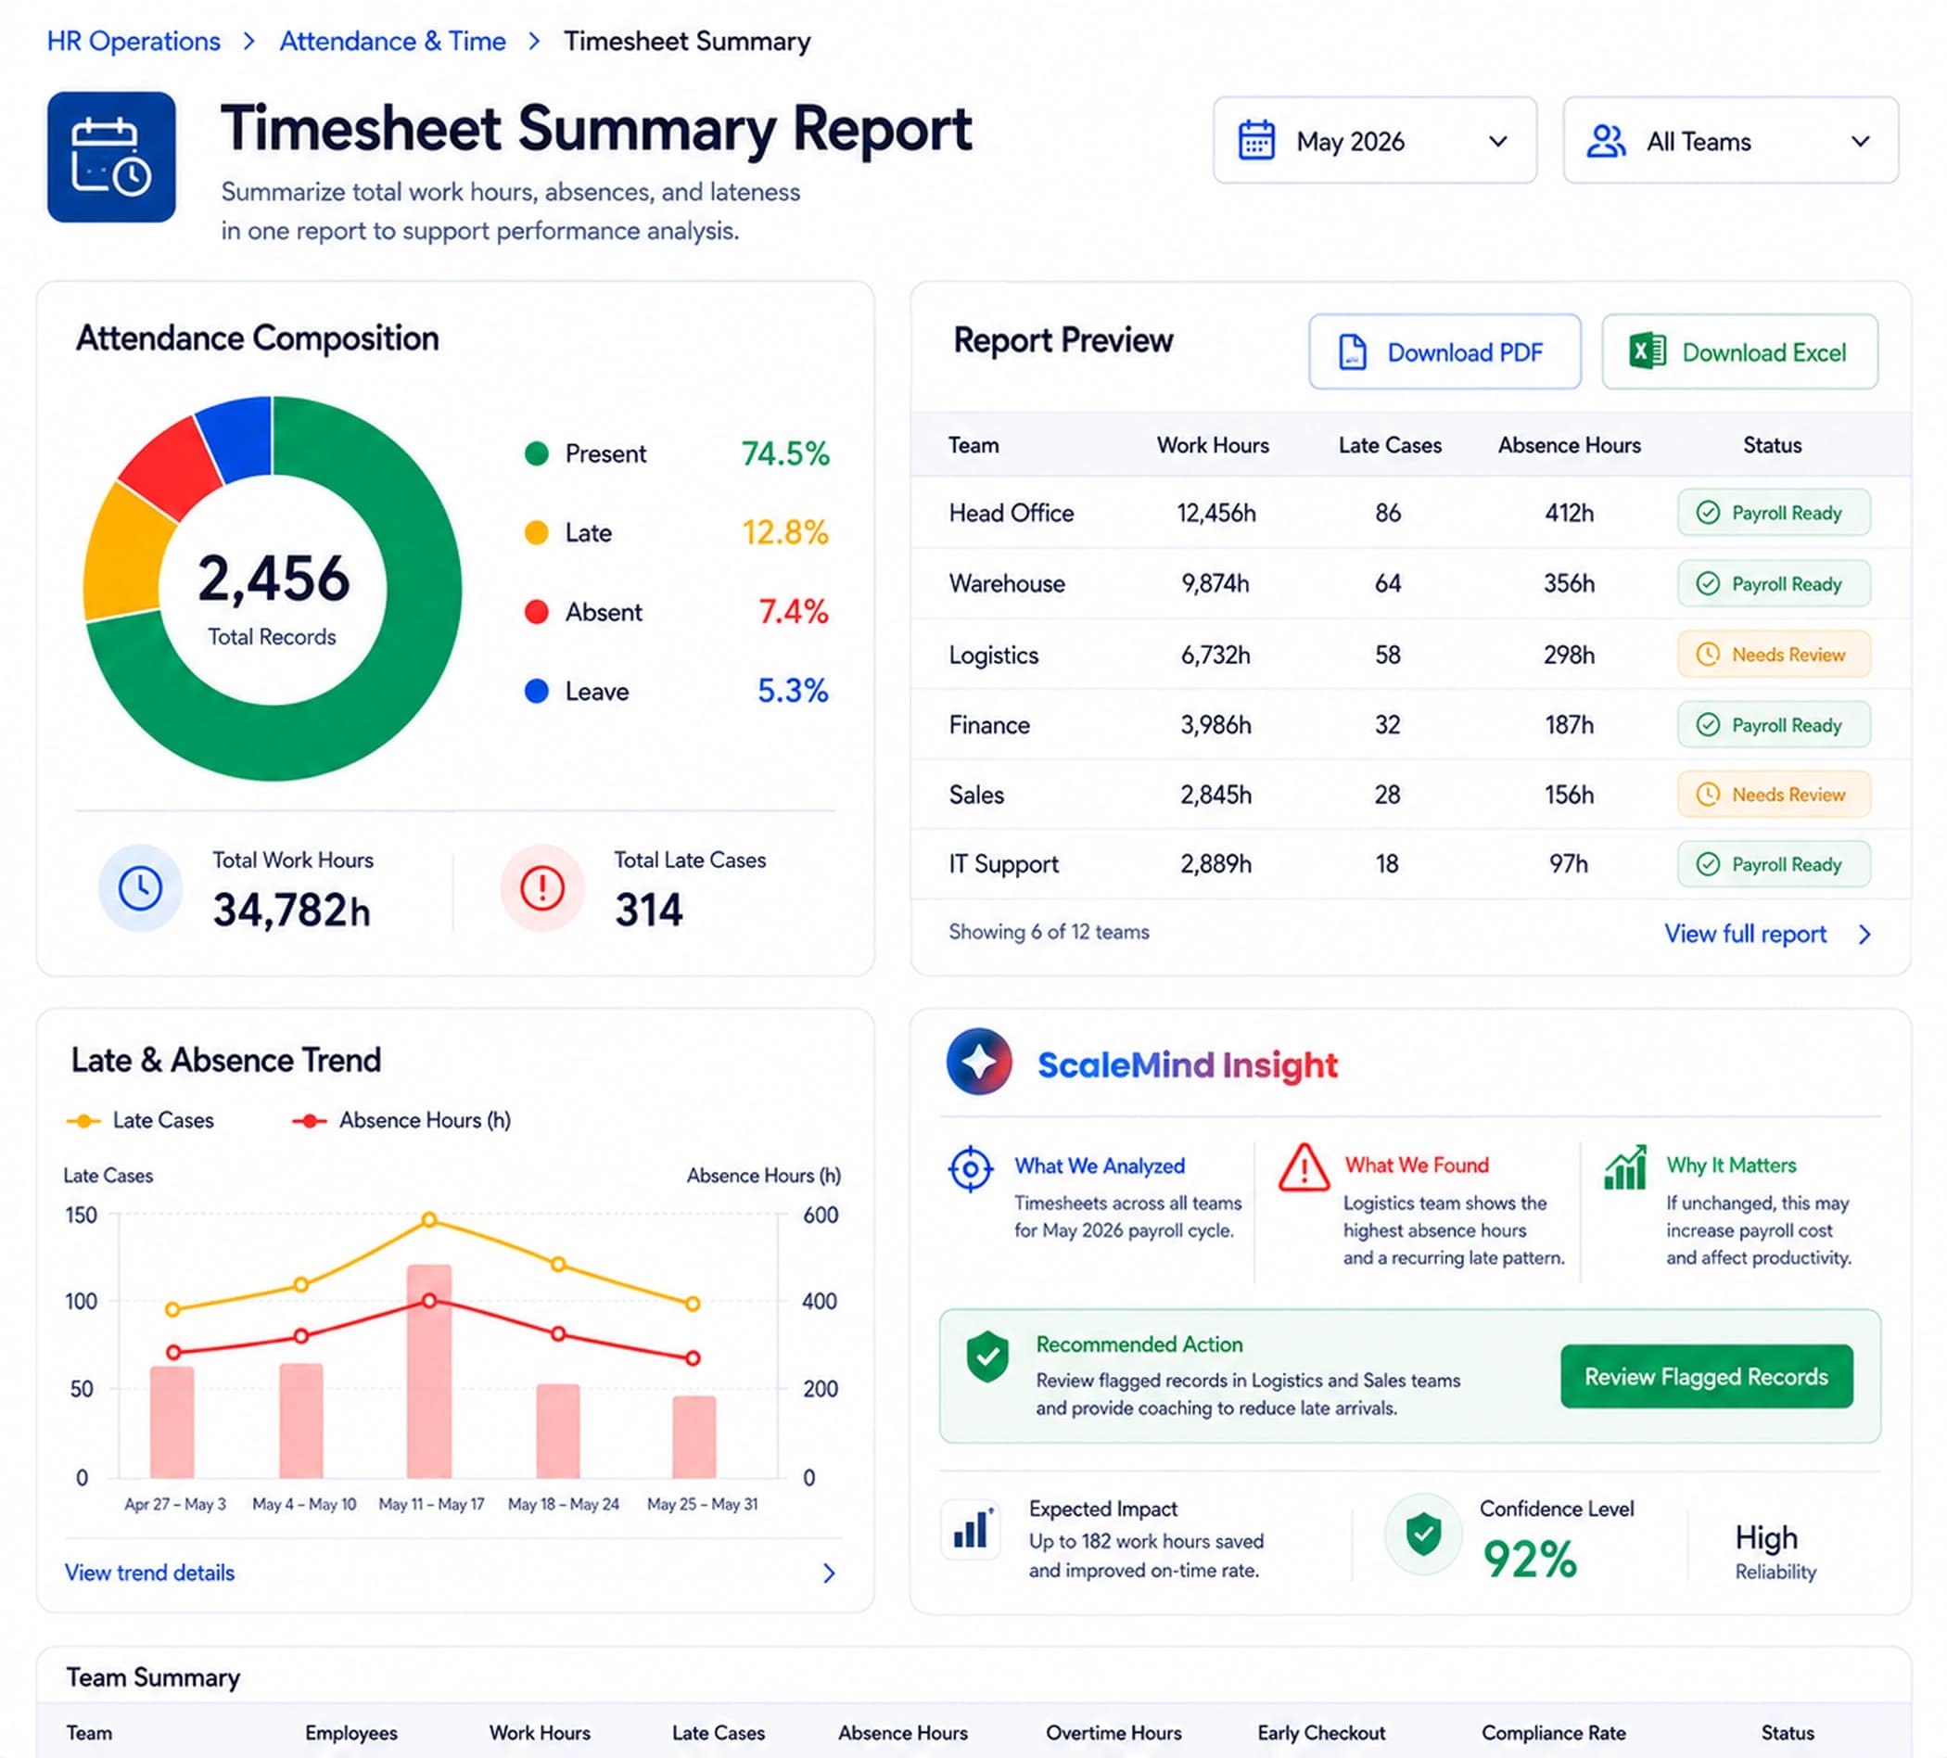Click the Review Flagged Records button
The width and height of the screenshot is (1947, 1758).
click(x=1707, y=1377)
